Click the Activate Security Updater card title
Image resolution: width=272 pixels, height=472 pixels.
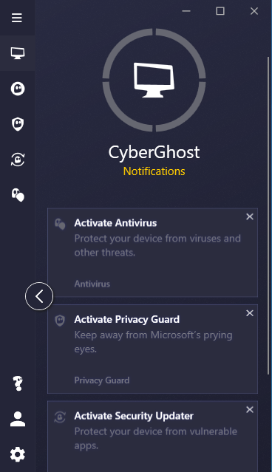tap(134, 416)
